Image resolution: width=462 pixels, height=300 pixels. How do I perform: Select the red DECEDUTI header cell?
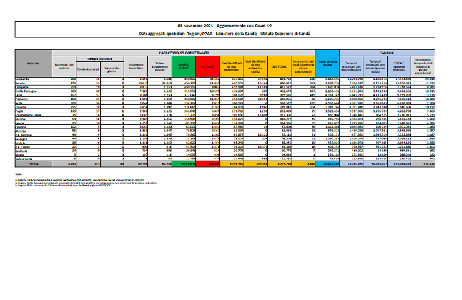coord(207,64)
